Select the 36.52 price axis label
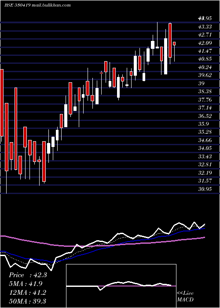 [205, 116]
